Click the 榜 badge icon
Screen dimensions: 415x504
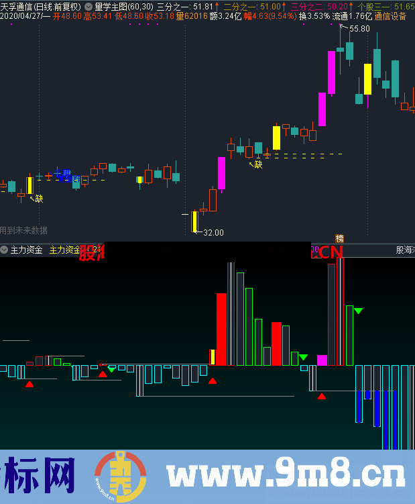[339, 239]
